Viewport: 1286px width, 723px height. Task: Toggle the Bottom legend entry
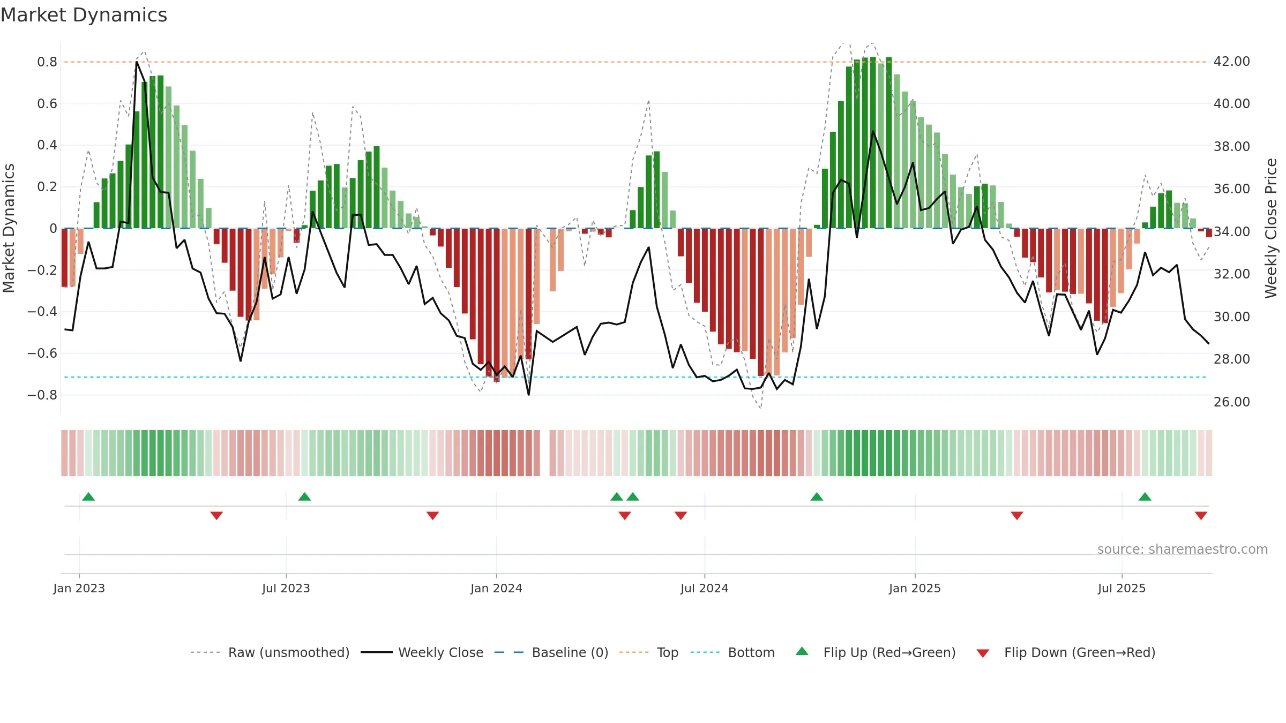[751, 652]
